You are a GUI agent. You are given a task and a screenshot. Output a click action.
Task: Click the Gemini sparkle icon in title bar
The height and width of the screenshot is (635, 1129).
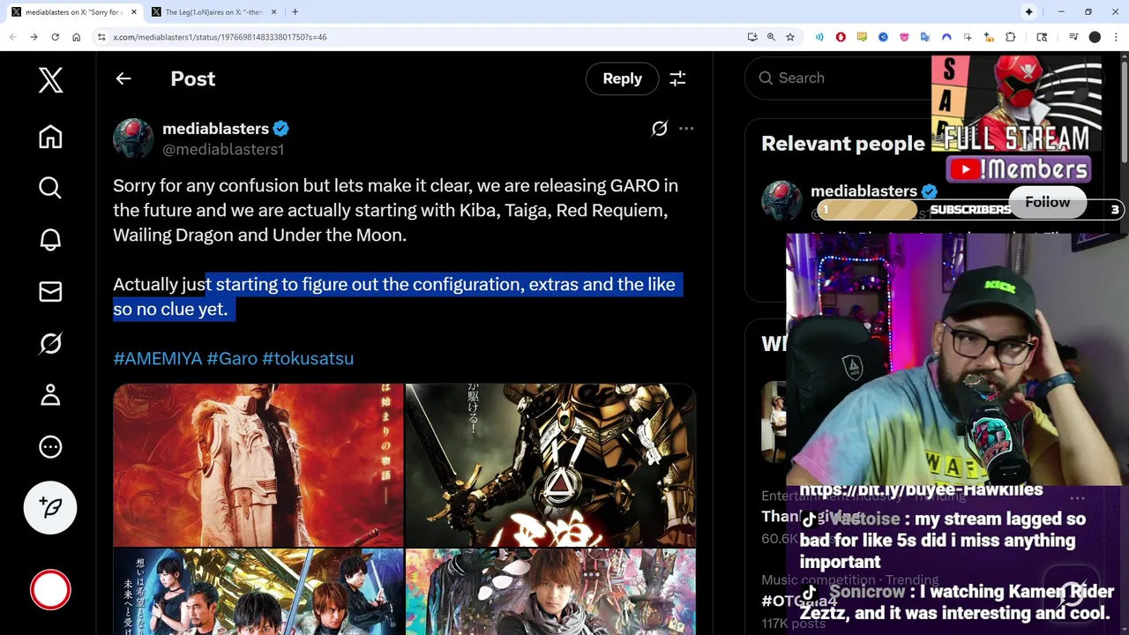1028,11
